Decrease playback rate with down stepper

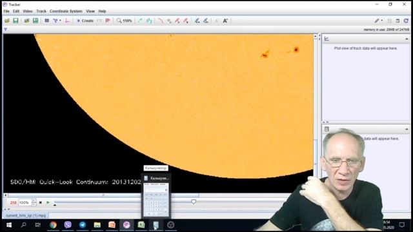[x=34, y=204]
